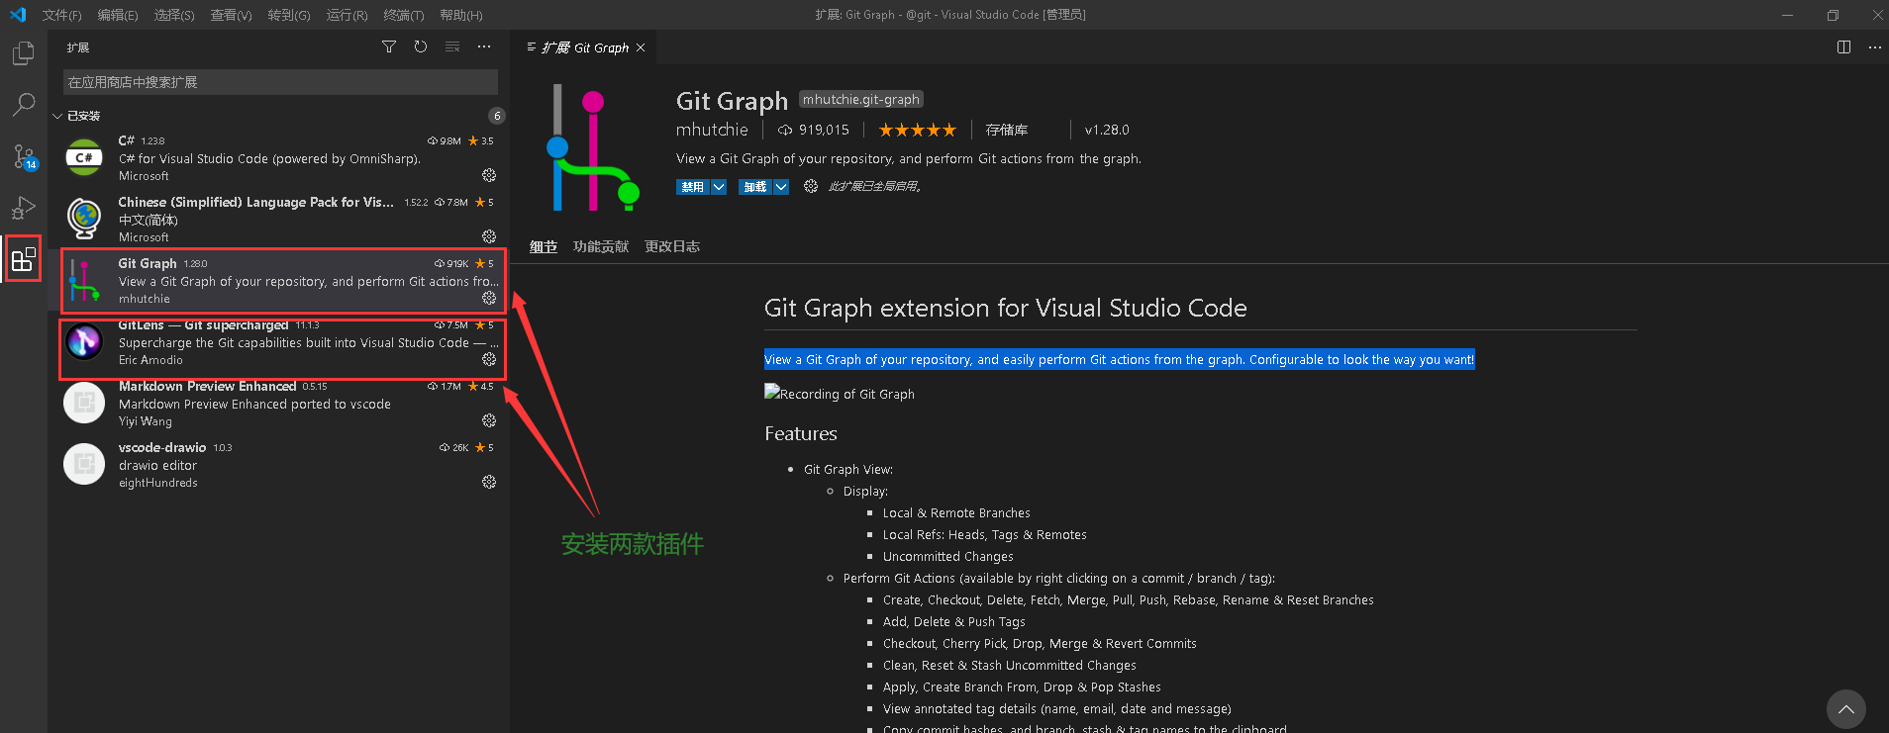Click the mhutchie publisher link
Image resolution: width=1889 pixels, height=733 pixels.
point(712,130)
